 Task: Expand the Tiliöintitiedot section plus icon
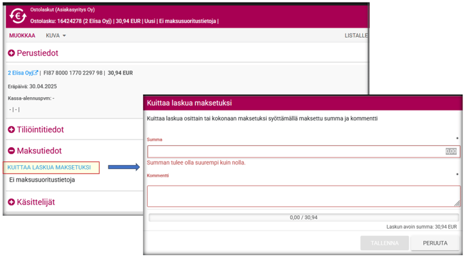(12, 129)
